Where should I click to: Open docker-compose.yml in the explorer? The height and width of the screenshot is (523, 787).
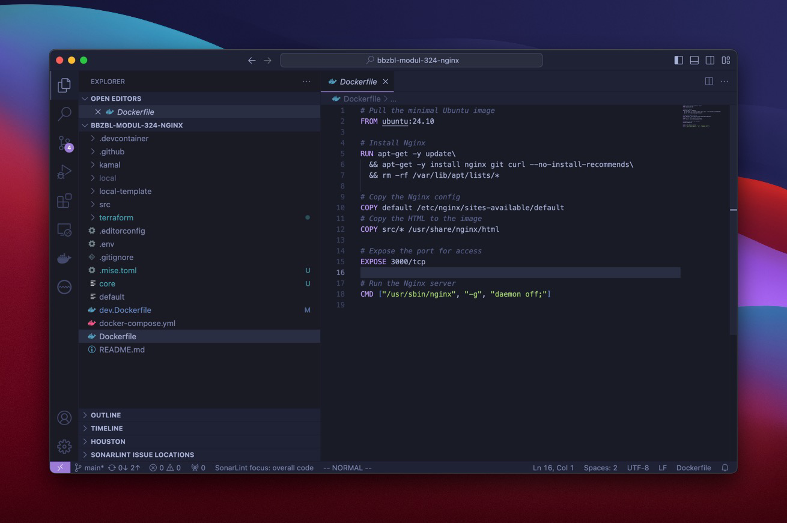coord(137,323)
